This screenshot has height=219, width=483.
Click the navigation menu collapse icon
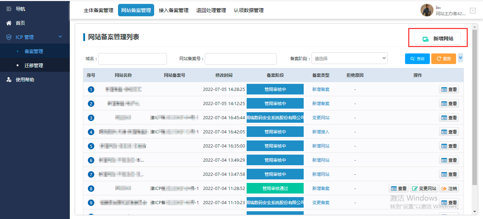[x=9, y=9]
